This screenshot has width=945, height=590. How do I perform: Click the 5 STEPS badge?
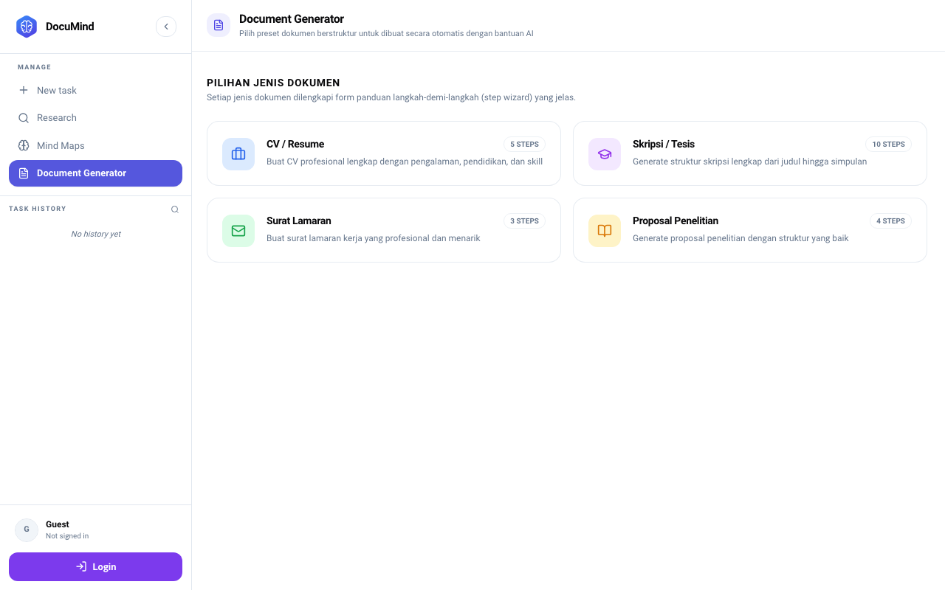click(x=524, y=145)
